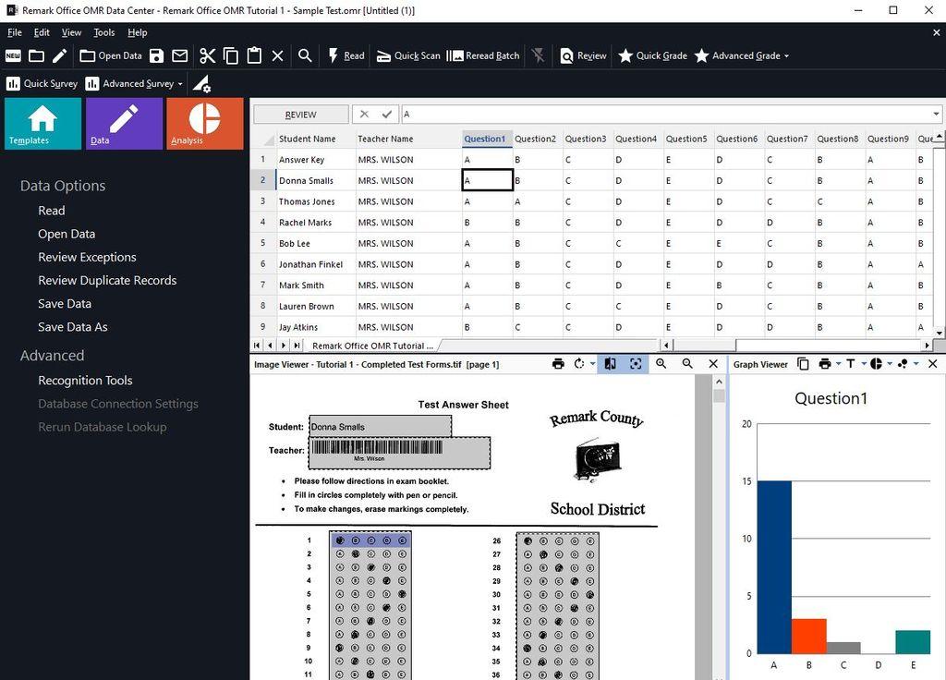Go to the first record navigation arrow
Viewport: 946px width, 680px height.
[257, 346]
